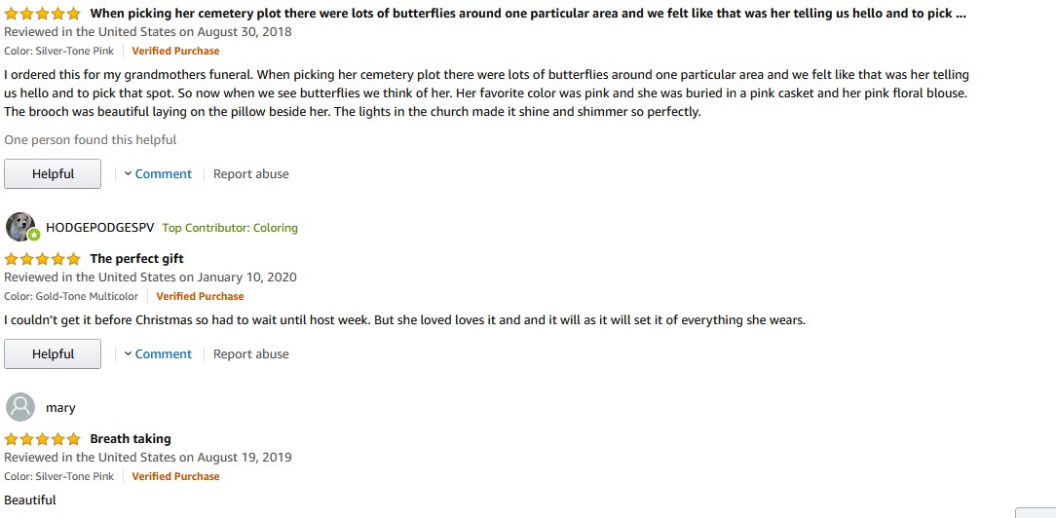
Task: Click Verified Purchase on Gold-Tone Multicolor review
Action: click(x=200, y=296)
